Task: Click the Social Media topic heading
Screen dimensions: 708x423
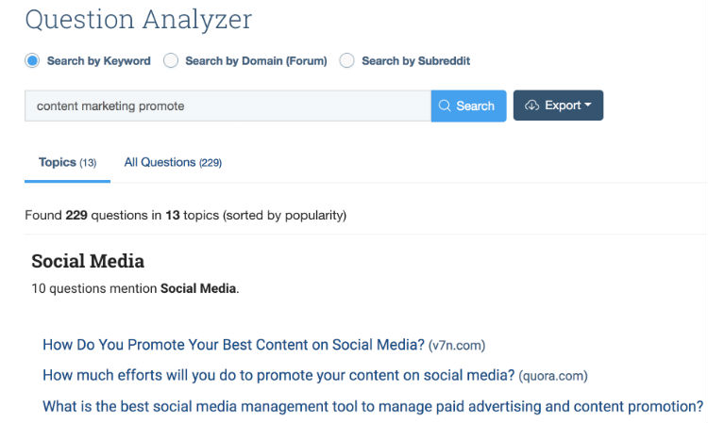Action: [x=88, y=261]
